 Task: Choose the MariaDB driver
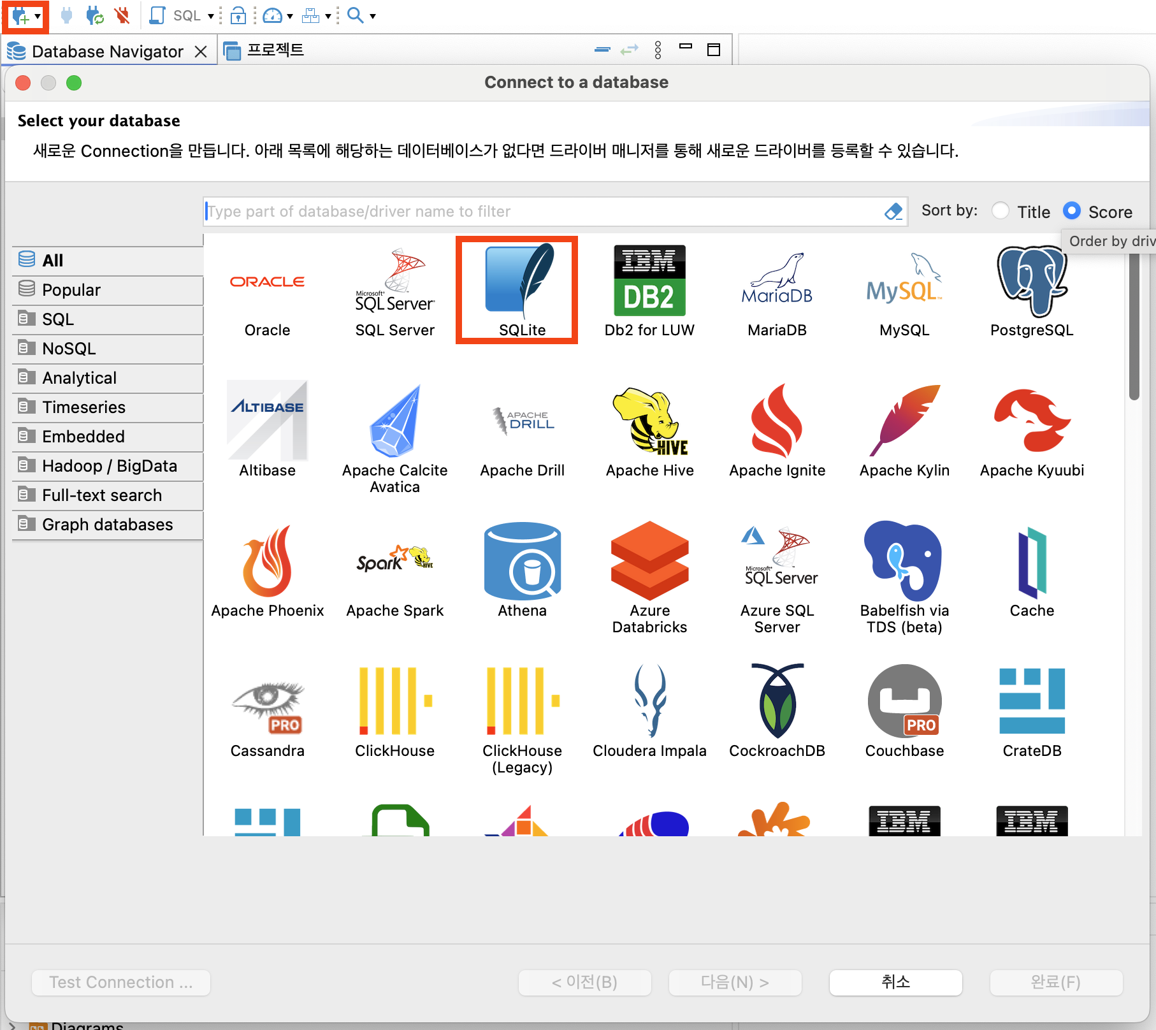click(x=777, y=291)
